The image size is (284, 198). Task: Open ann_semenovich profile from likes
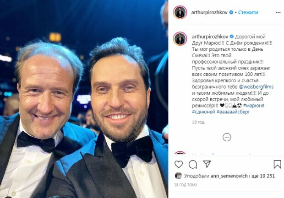click(229, 176)
